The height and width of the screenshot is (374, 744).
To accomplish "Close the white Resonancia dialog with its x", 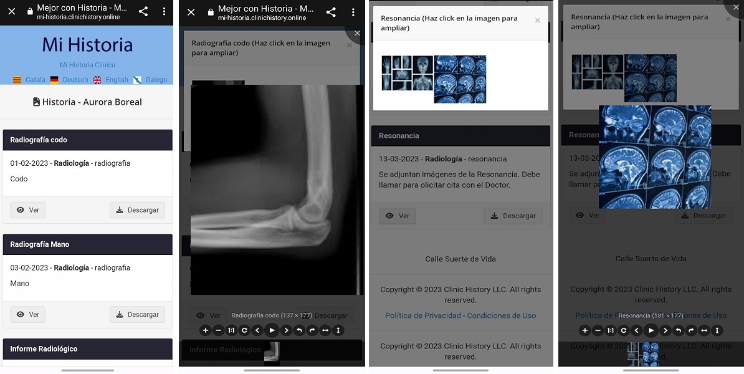I will click(x=538, y=21).
